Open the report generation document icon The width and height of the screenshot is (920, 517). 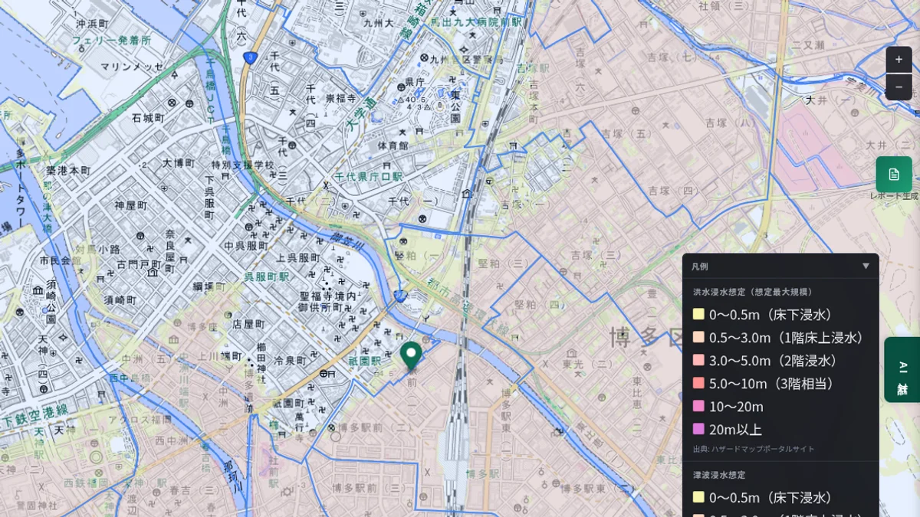(x=894, y=174)
